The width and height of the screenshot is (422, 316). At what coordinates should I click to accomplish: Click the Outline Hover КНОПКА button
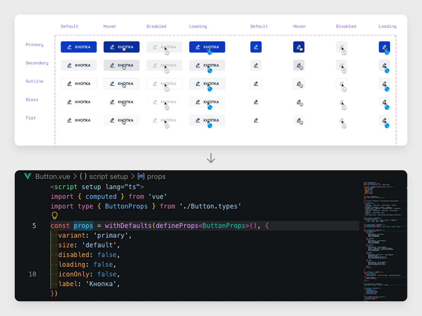point(121,84)
